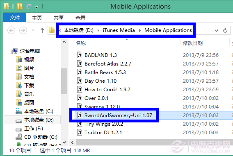Viewport: 233px width, 156px height.
Task: Select the How to Cook! 1.9.7 file
Action: coord(107,90)
